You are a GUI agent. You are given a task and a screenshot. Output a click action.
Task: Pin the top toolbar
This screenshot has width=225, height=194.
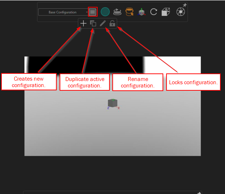(x=184, y=5)
